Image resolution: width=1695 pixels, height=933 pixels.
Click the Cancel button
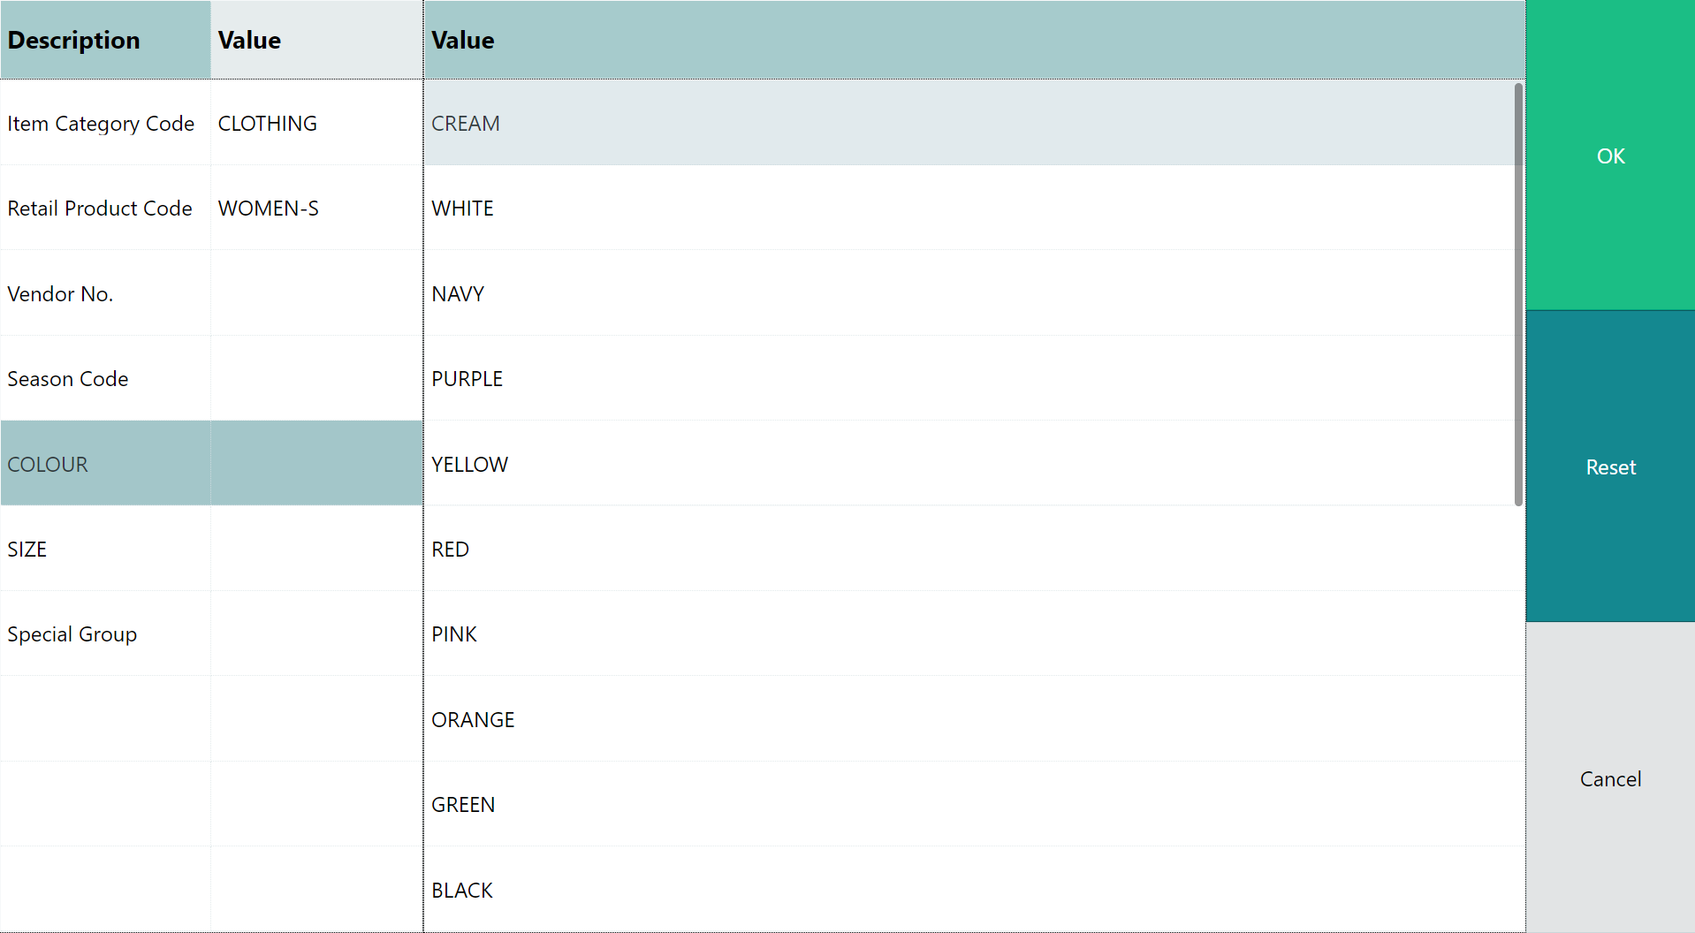[1610, 778]
